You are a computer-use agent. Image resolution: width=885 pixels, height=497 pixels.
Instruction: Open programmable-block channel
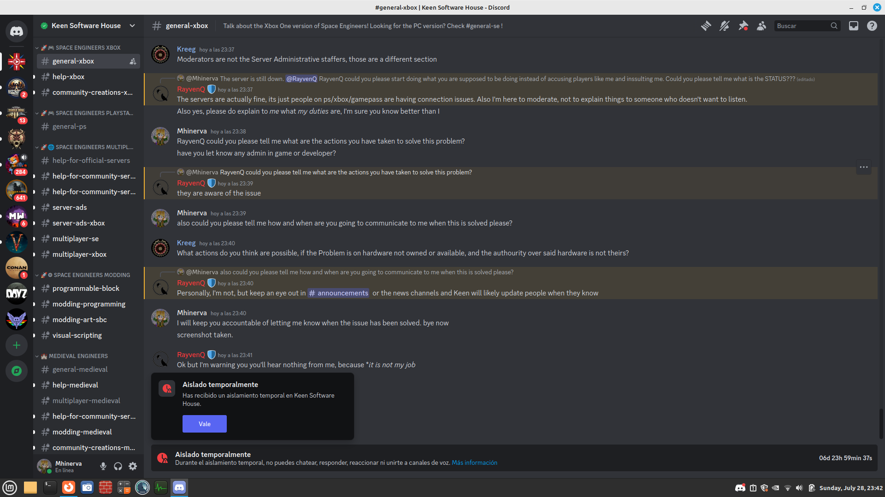[x=86, y=289]
